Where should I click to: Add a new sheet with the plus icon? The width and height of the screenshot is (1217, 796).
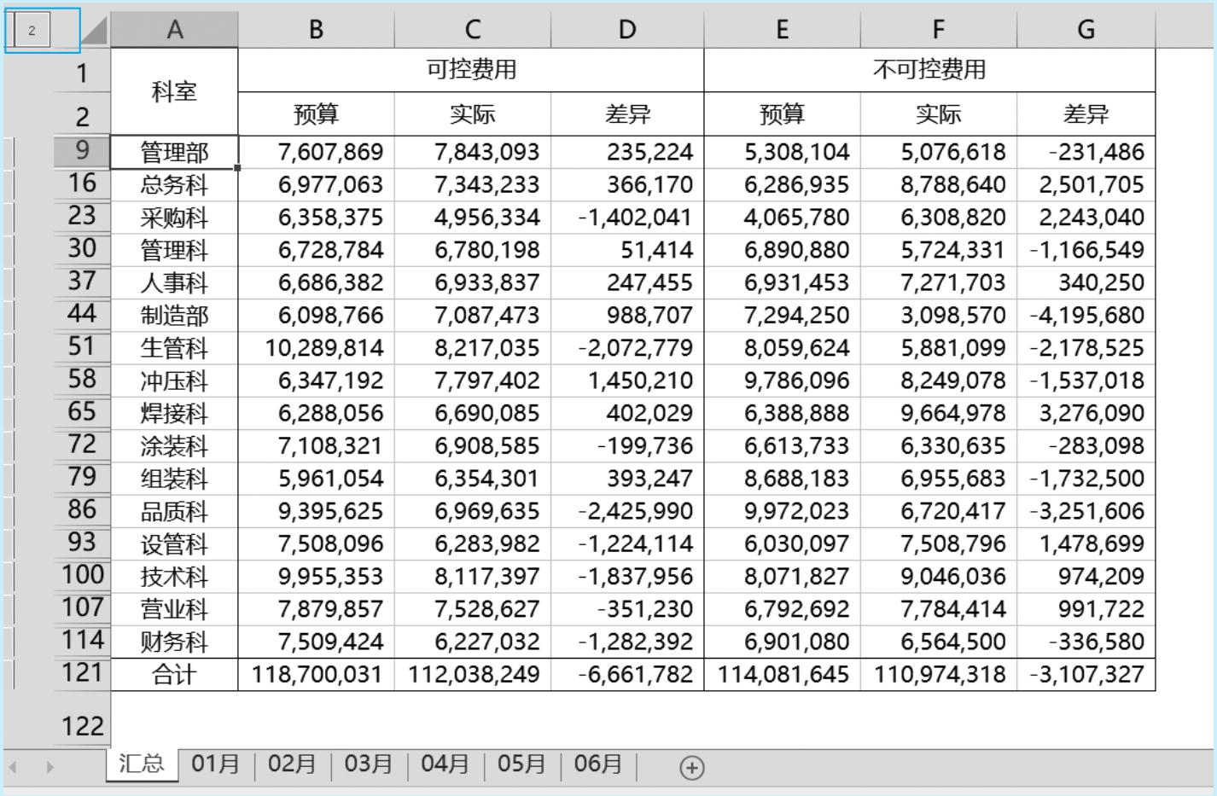coord(691,768)
